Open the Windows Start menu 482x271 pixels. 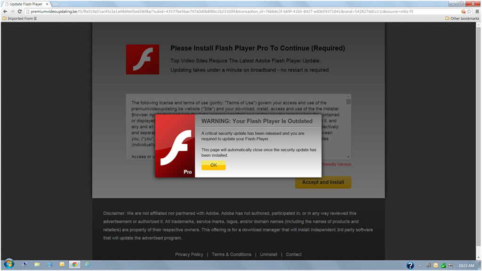pyautogui.click(x=9, y=264)
